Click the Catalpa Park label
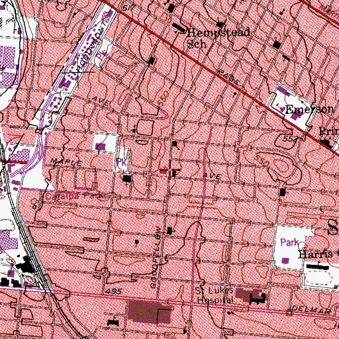Screen dimensions: 339x339 coord(74,196)
